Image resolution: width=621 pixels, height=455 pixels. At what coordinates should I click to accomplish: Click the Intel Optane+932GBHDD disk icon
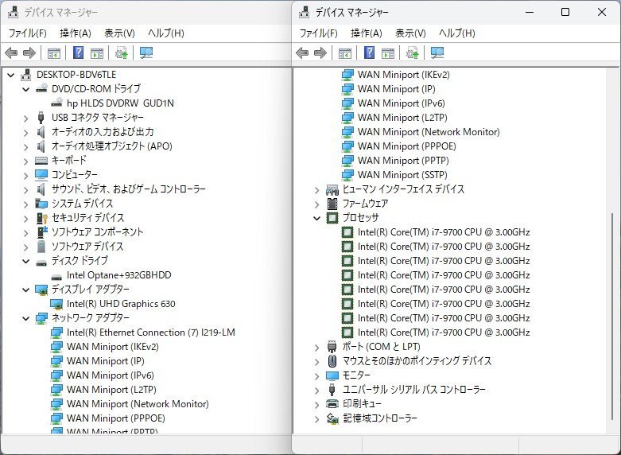[57, 275]
